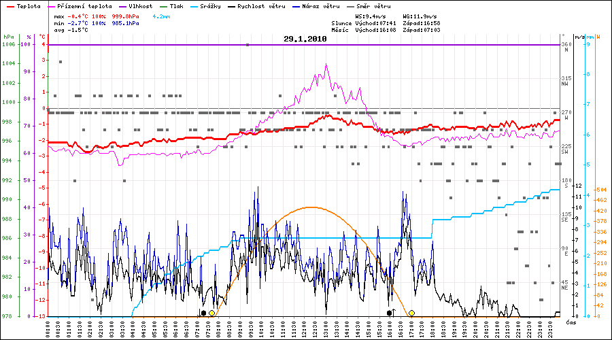Click the 12:00 label on the time axis
This screenshot has width=612, height=340.
(305, 328)
